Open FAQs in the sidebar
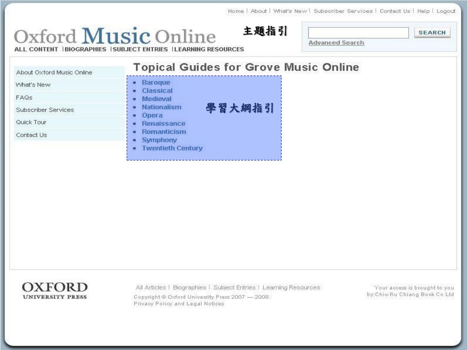467x350 pixels. click(69, 98)
